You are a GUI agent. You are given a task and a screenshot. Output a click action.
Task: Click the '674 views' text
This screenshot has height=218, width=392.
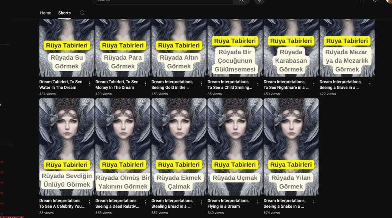coord(272,213)
